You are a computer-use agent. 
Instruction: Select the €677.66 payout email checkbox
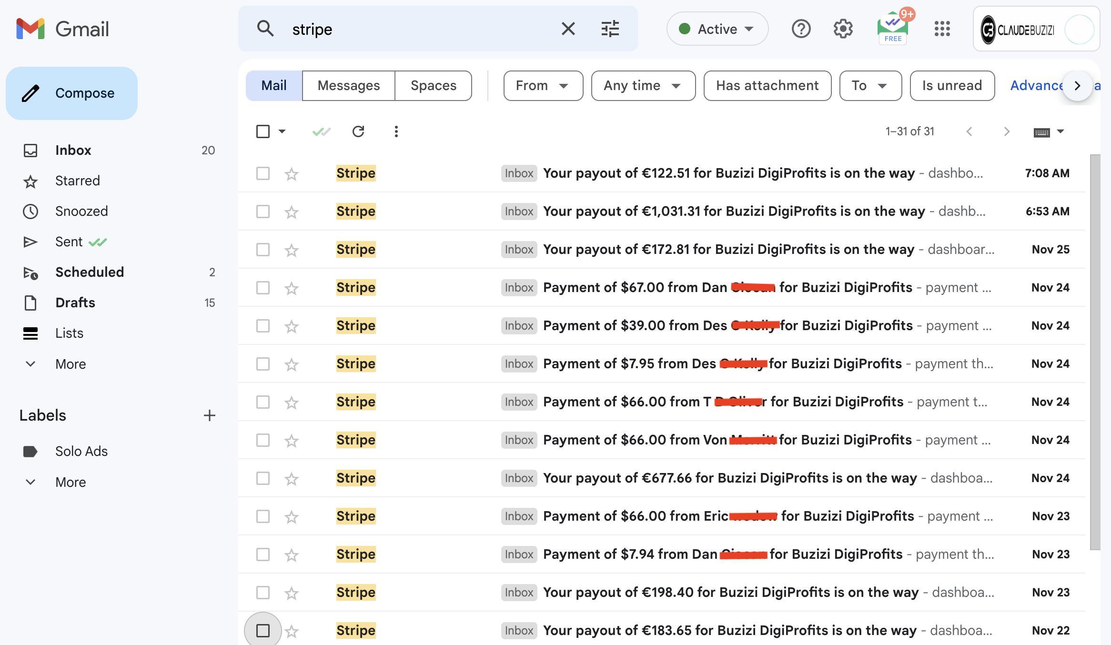263,478
